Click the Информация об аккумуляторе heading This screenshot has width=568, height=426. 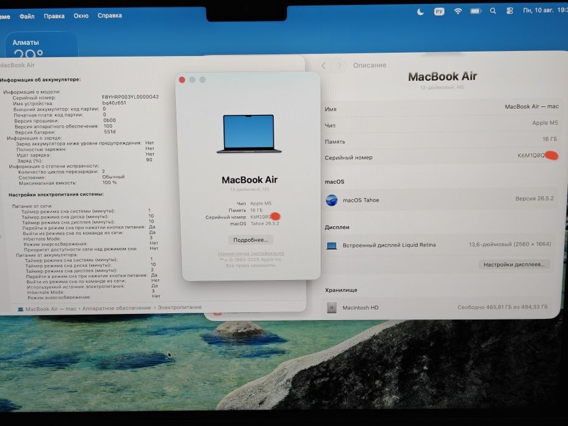click(x=40, y=80)
